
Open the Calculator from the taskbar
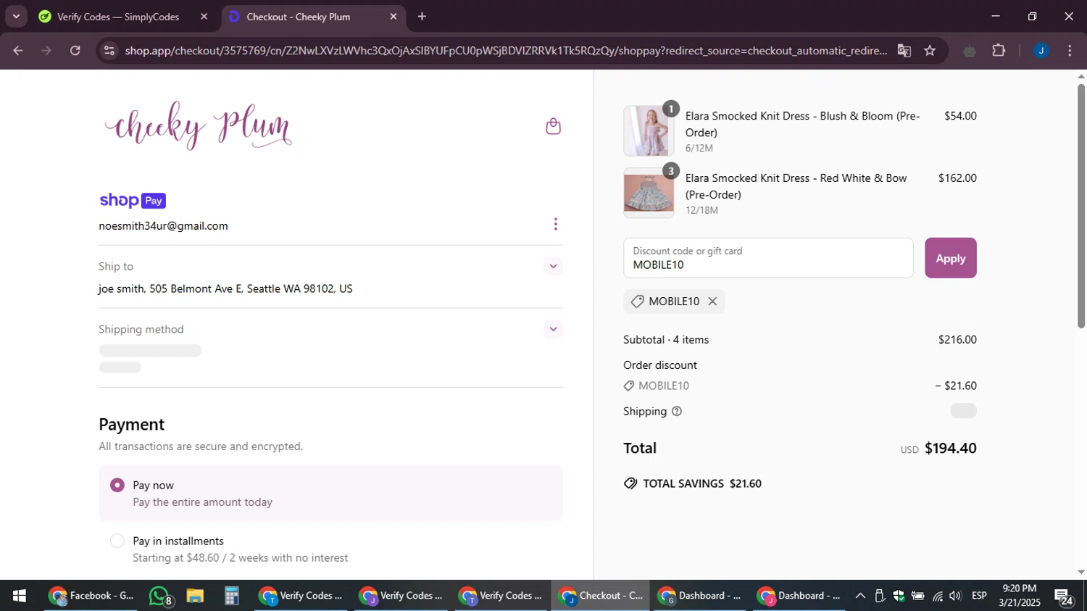[232, 596]
